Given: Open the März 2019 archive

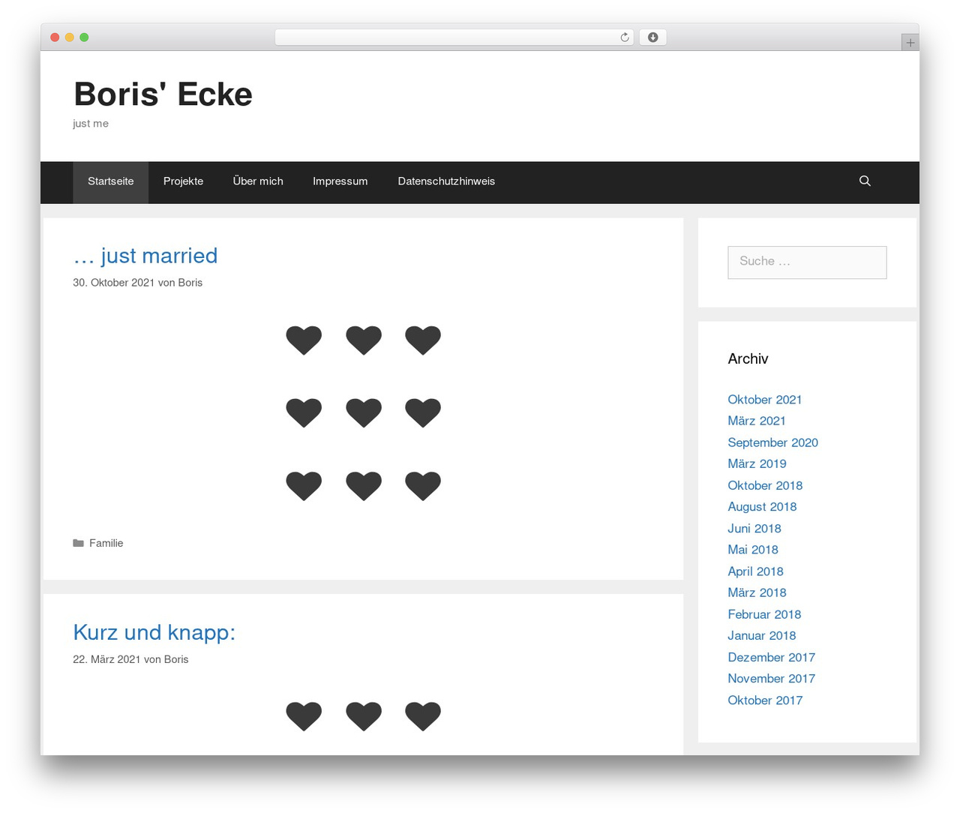Looking at the screenshot, I should pos(757,463).
